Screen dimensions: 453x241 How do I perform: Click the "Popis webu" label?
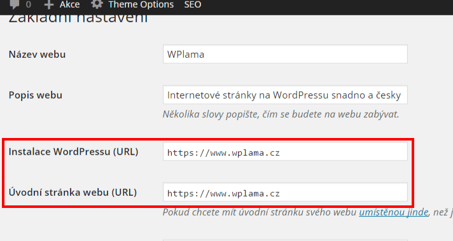point(35,95)
